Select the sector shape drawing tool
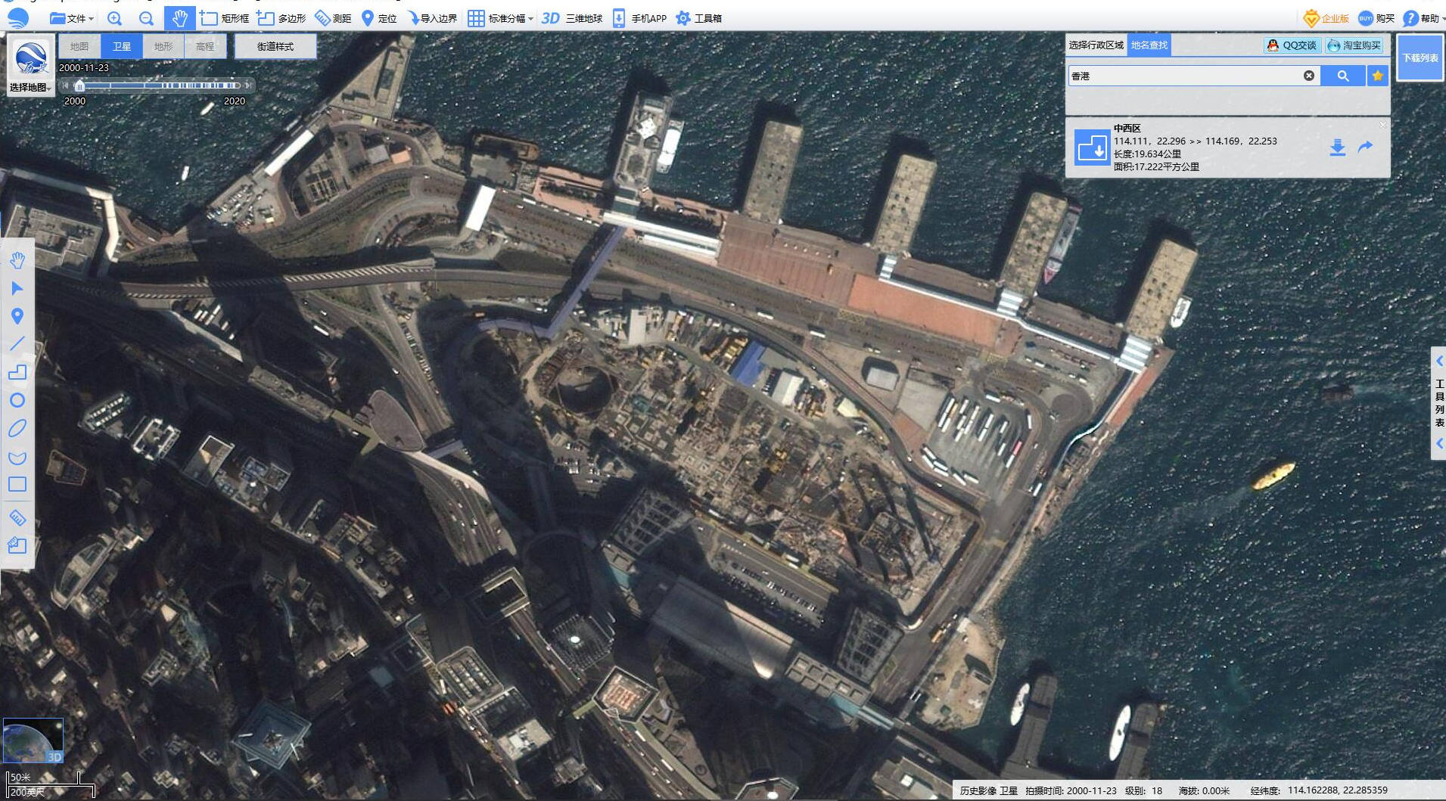This screenshot has height=801, width=1446. pos(17,457)
